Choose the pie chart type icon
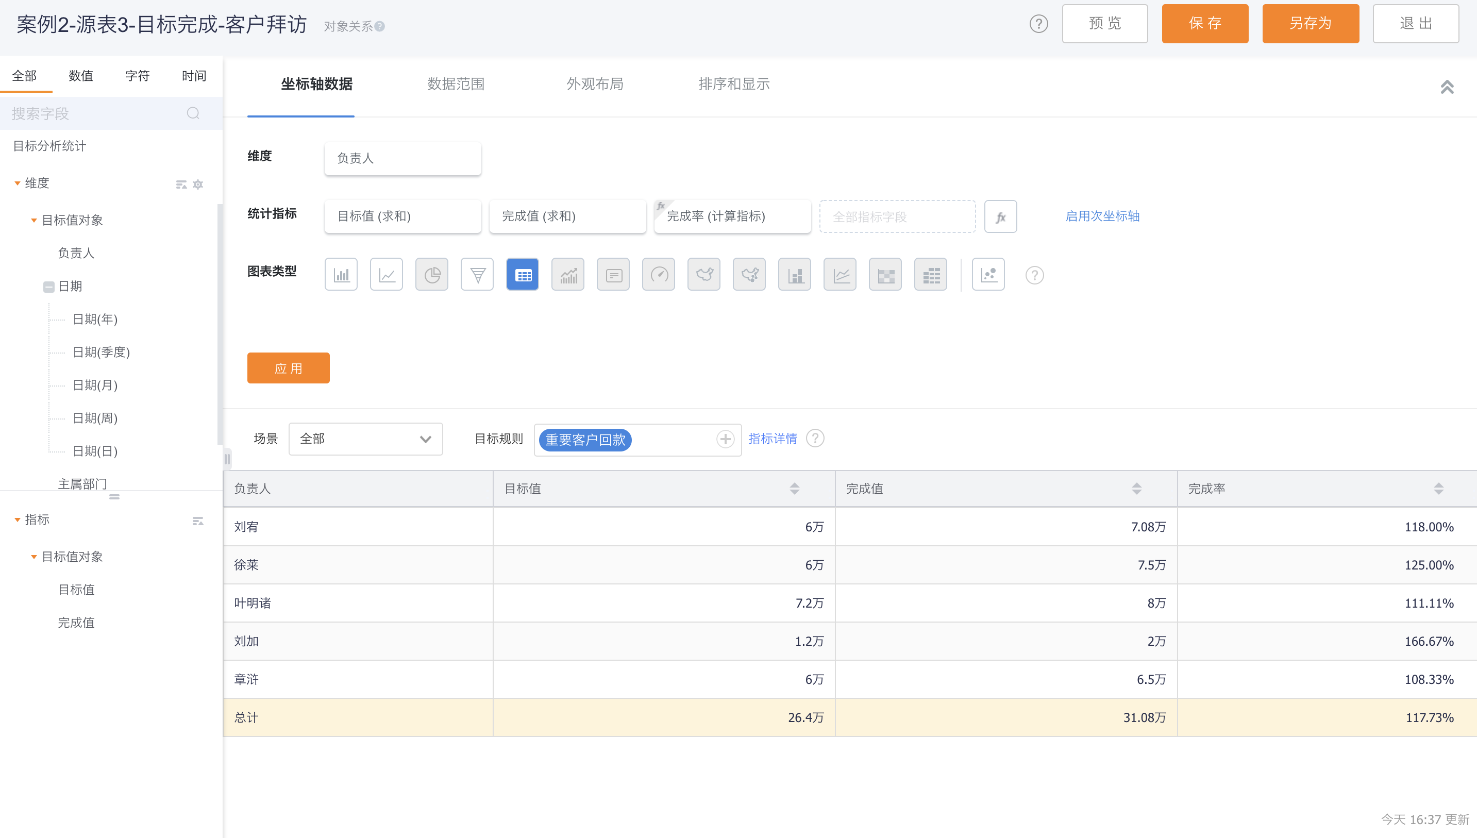Viewport: 1477px width, 838px height. [x=431, y=275]
